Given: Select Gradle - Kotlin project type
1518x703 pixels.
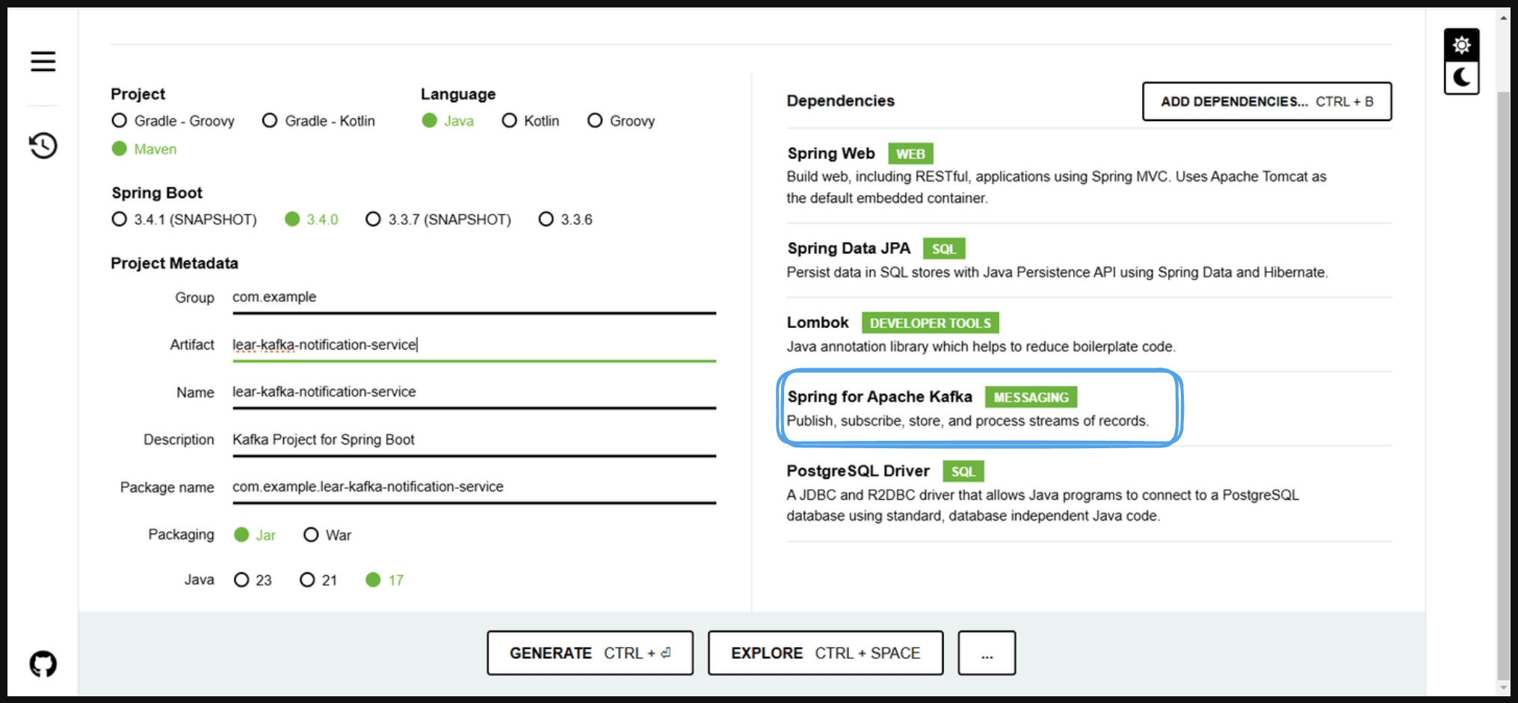Looking at the screenshot, I should (319, 121).
